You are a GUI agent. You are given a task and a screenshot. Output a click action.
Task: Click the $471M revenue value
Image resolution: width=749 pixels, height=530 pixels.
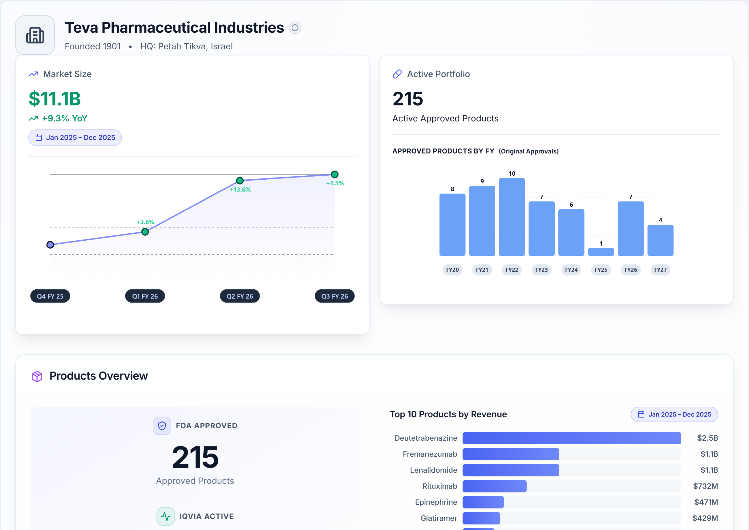pos(706,502)
